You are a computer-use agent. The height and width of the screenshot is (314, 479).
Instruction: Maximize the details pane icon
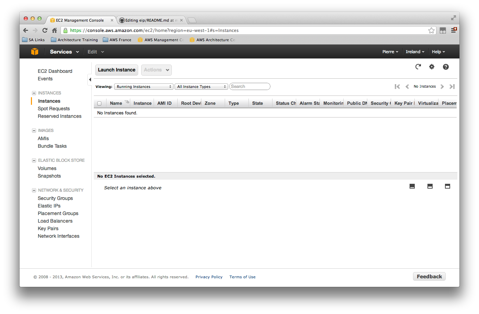(x=447, y=186)
